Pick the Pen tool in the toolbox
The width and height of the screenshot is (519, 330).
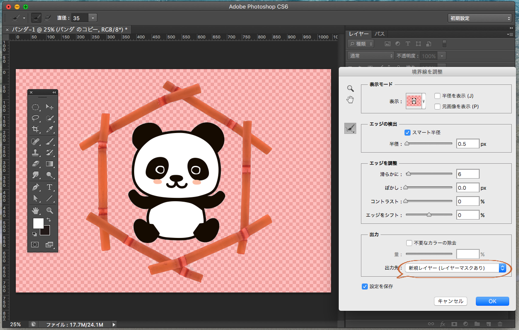click(x=35, y=187)
